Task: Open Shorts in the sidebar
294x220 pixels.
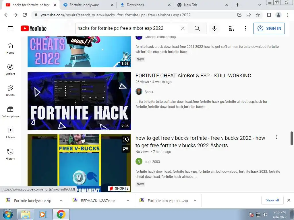Action: (10, 91)
